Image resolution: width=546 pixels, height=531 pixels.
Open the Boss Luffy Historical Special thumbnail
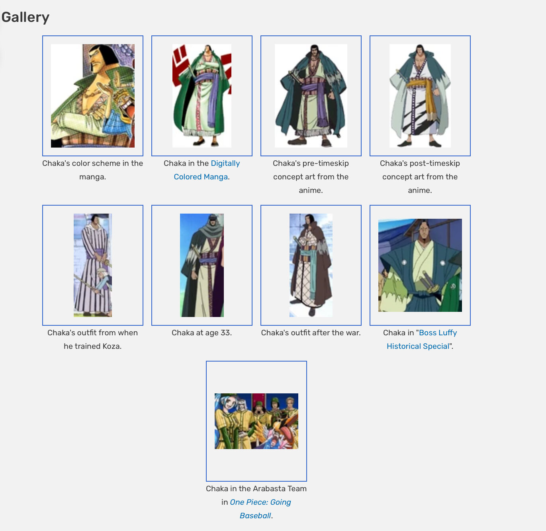(420, 265)
